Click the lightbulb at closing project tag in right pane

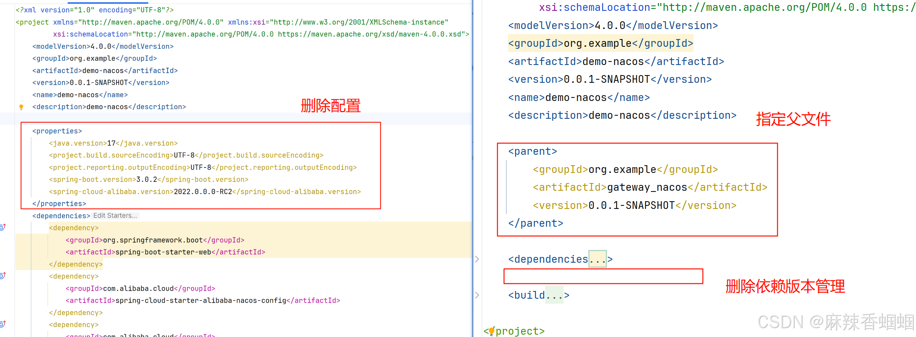491,331
